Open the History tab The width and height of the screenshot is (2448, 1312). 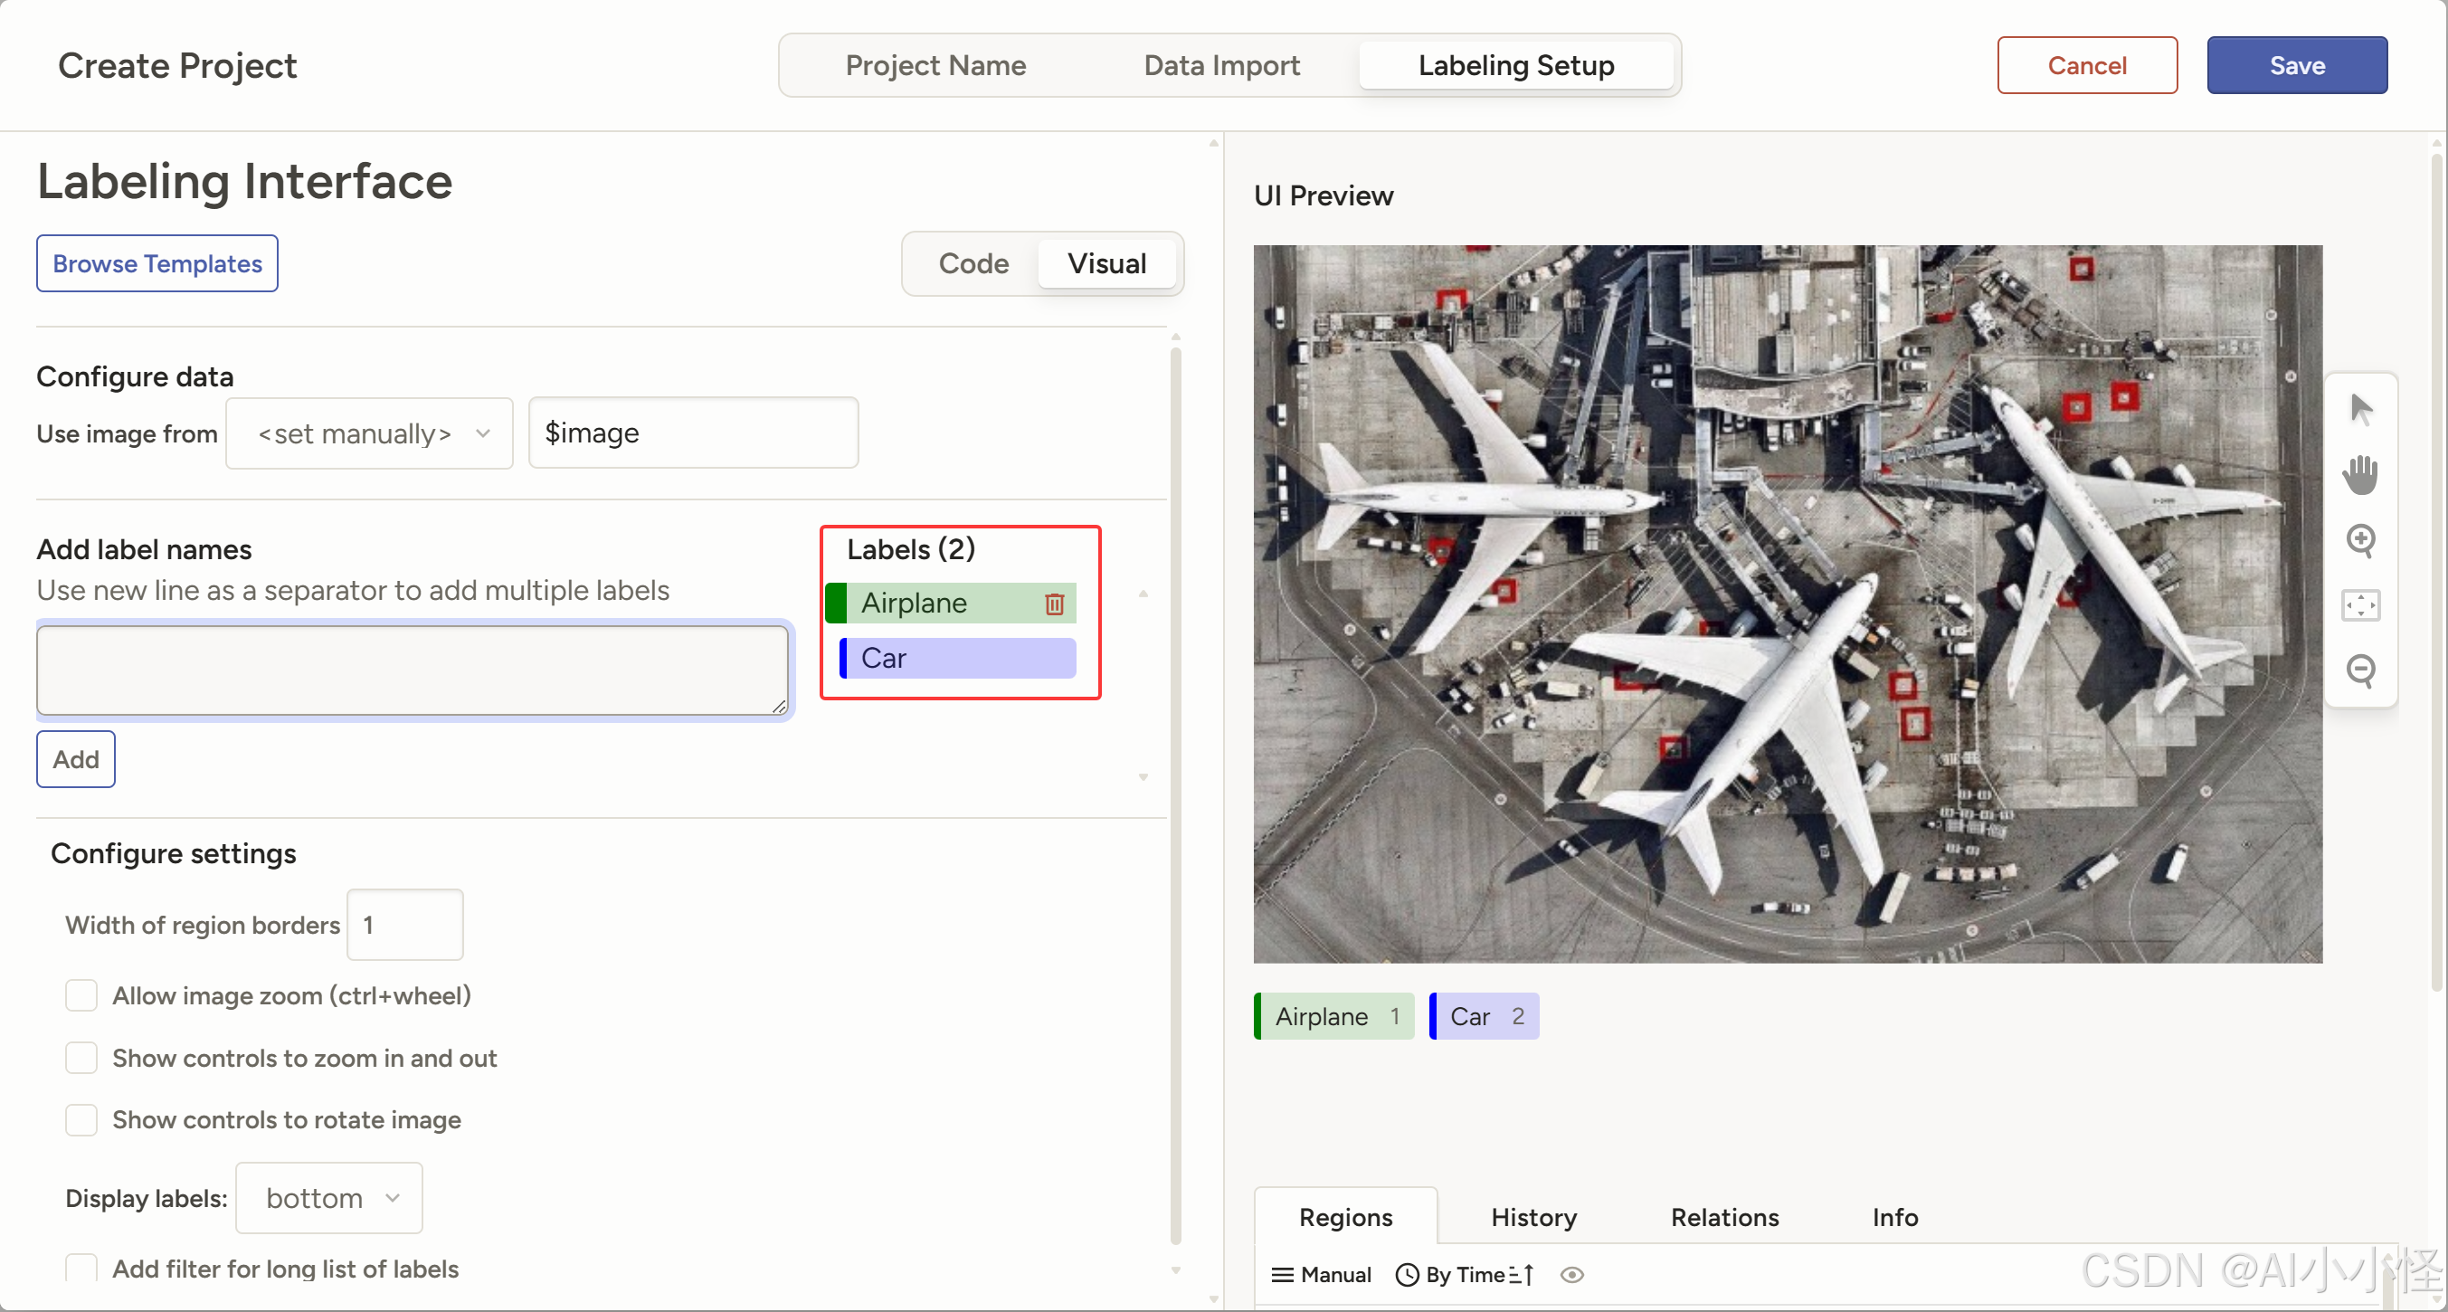click(x=1532, y=1217)
